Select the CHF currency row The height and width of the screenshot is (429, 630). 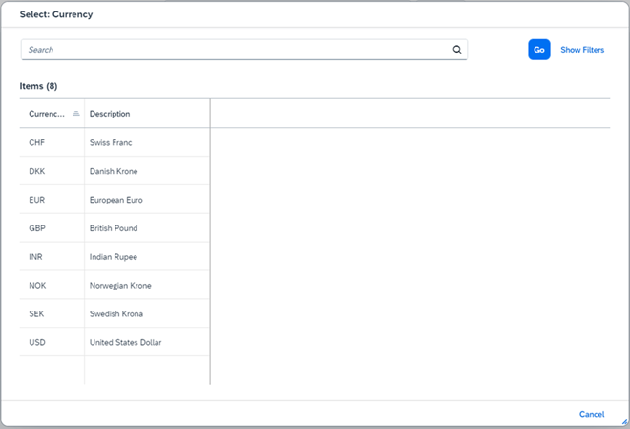click(115, 142)
